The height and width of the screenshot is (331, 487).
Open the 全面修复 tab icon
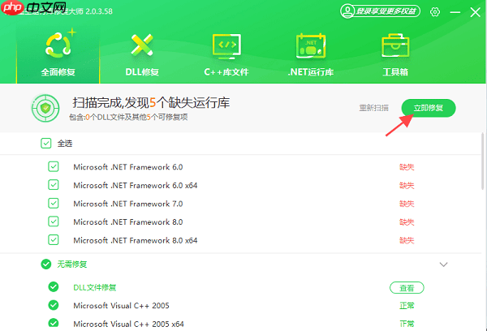point(58,45)
